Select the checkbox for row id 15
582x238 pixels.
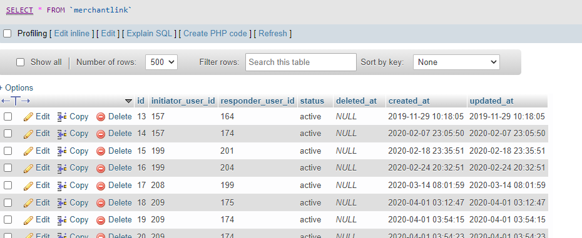(8, 151)
